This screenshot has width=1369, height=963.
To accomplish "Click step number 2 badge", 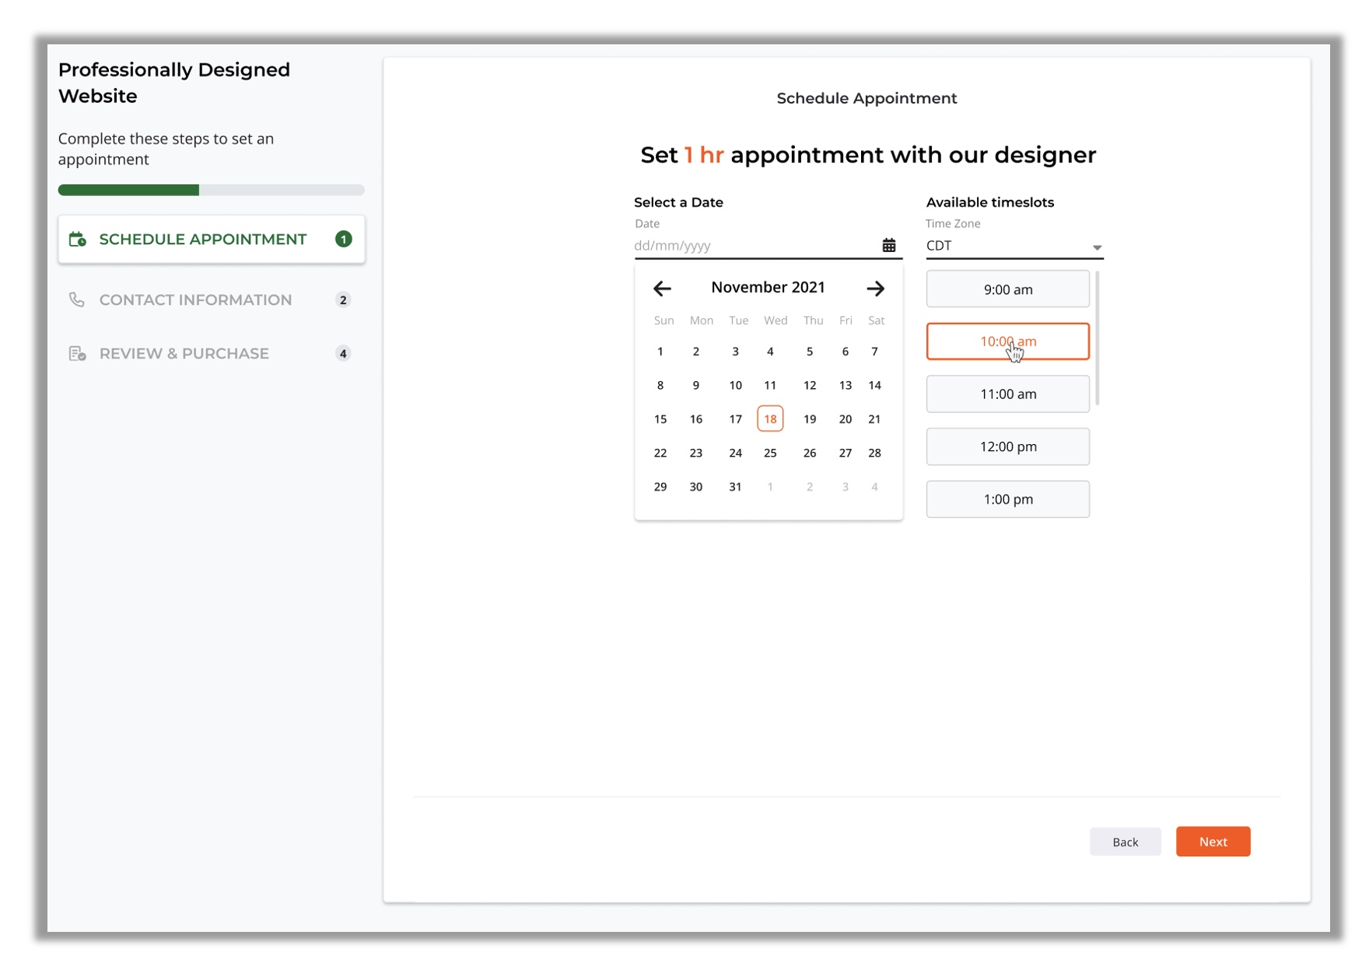I will [x=343, y=299].
